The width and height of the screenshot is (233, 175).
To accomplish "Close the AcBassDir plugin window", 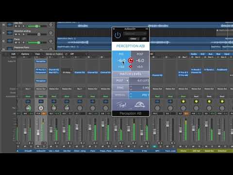I will click(114, 29).
